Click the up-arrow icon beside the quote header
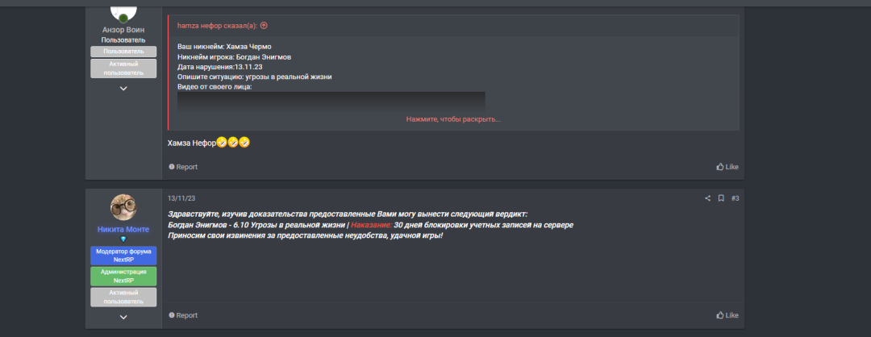Image resolution: width=871 pixels, height=337 pixels. pyautogui.click(x=264, y=26)
